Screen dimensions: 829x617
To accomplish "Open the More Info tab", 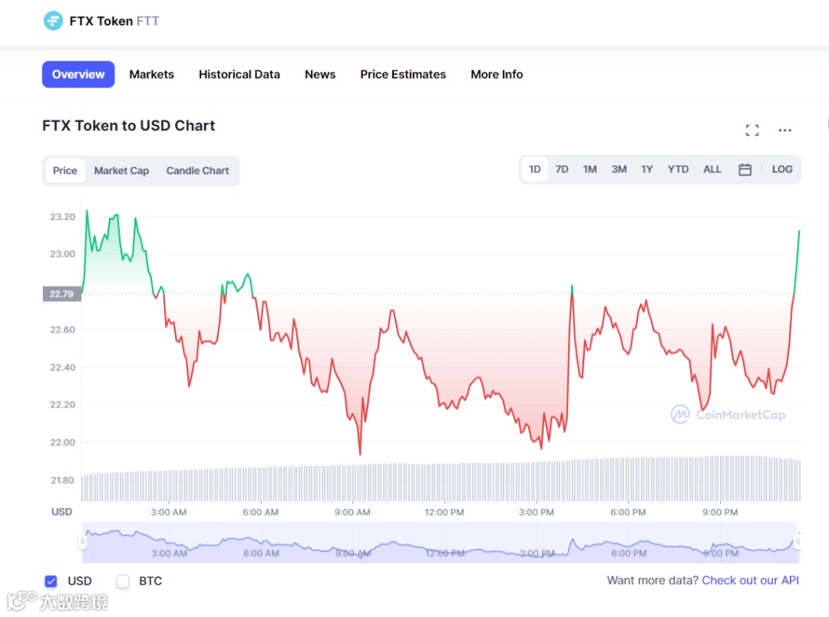I will tap(497, 74).
